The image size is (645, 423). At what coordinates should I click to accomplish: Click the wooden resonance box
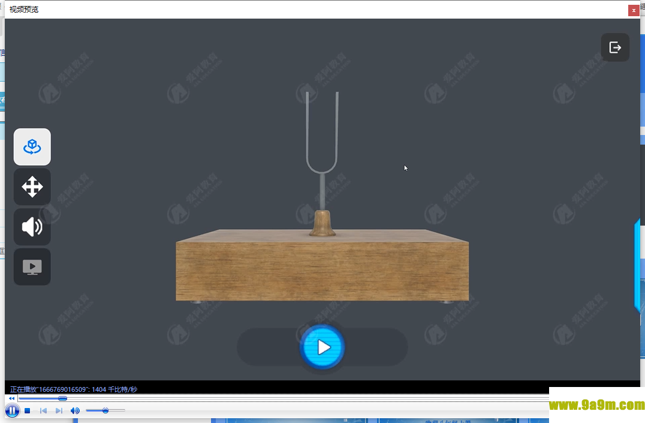click(322, 270)
